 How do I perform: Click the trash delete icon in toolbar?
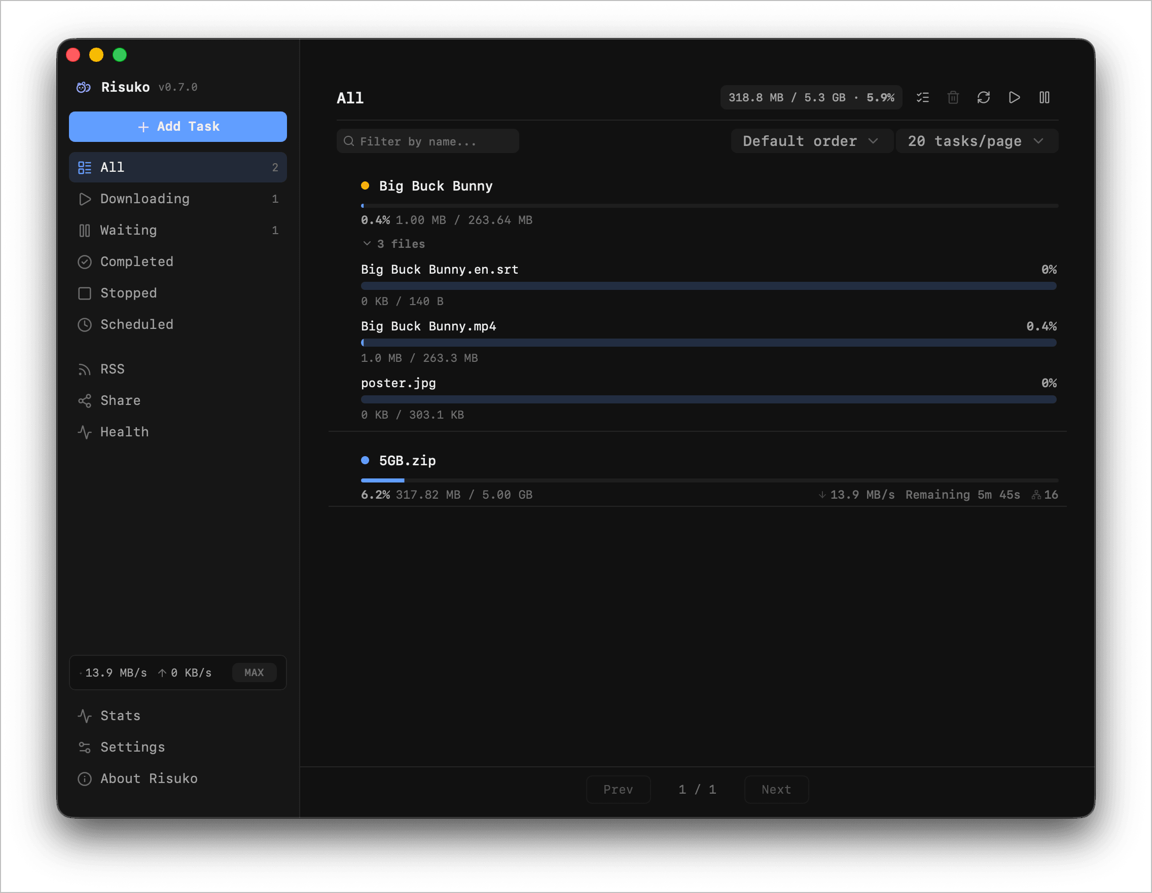(953, 97)
